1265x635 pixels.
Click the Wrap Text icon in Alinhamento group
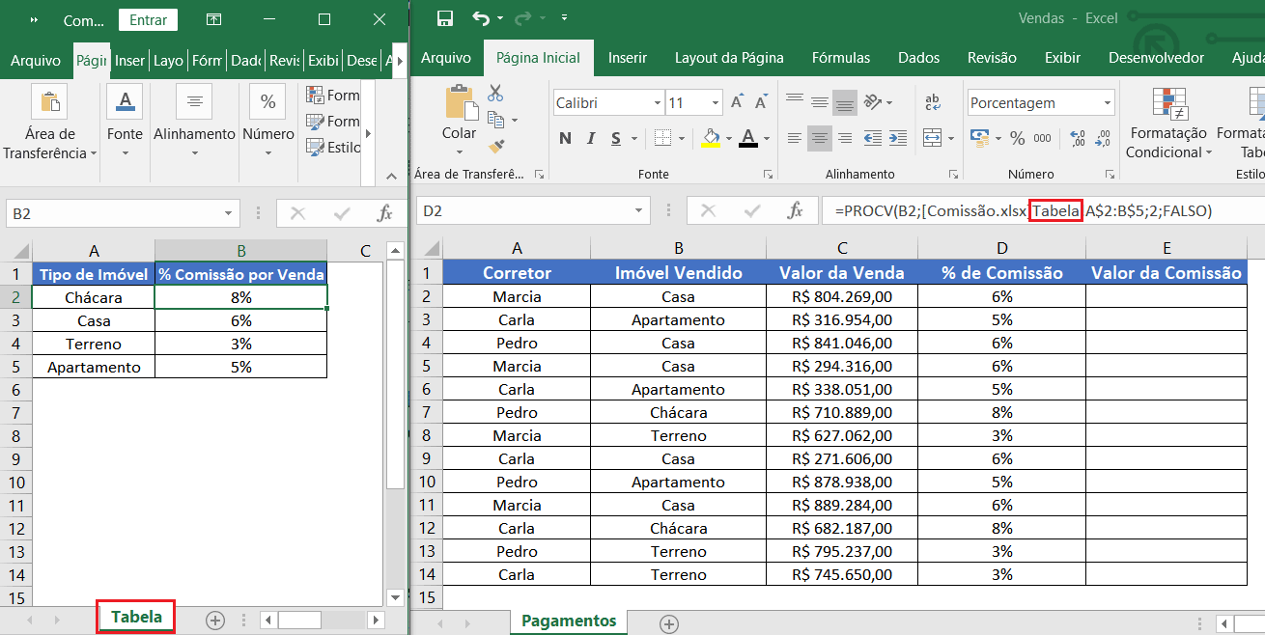click(934, 102)
